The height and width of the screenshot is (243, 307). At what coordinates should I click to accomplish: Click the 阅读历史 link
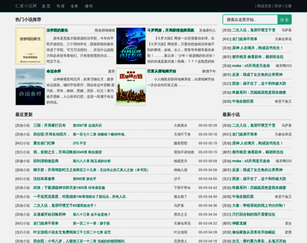point(265,6)
